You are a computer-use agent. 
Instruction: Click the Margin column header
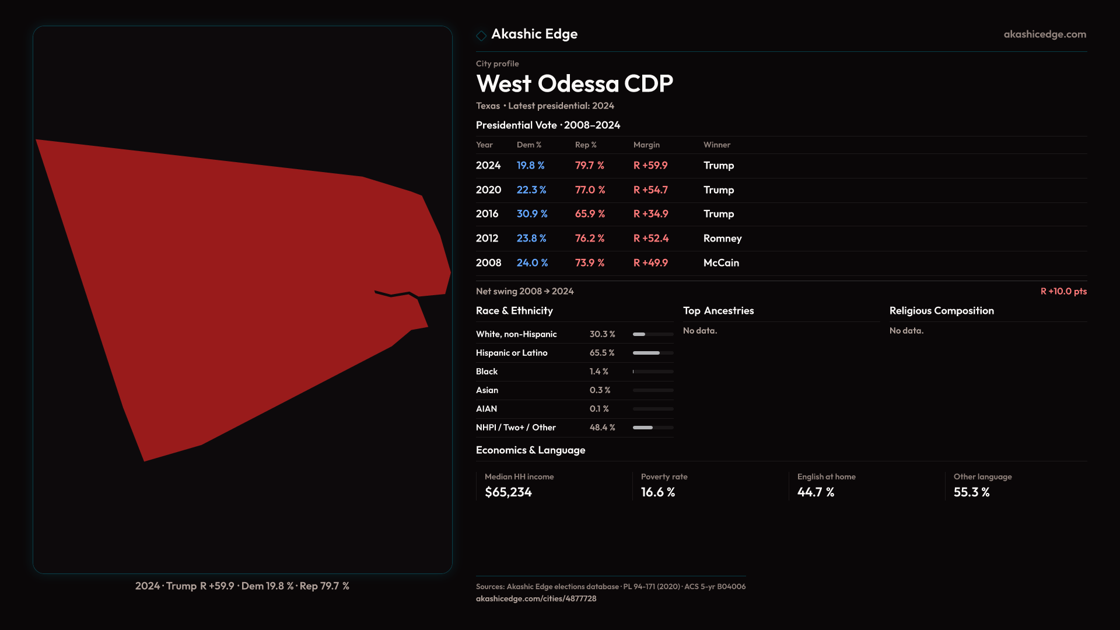(x=646, y=145)
